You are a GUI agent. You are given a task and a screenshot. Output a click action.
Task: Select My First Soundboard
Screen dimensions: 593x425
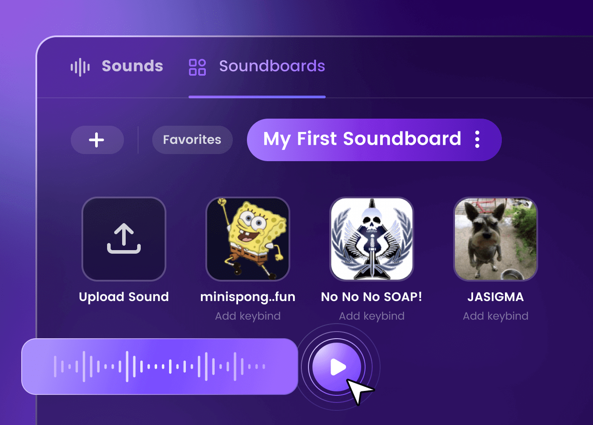pos(362,139)
